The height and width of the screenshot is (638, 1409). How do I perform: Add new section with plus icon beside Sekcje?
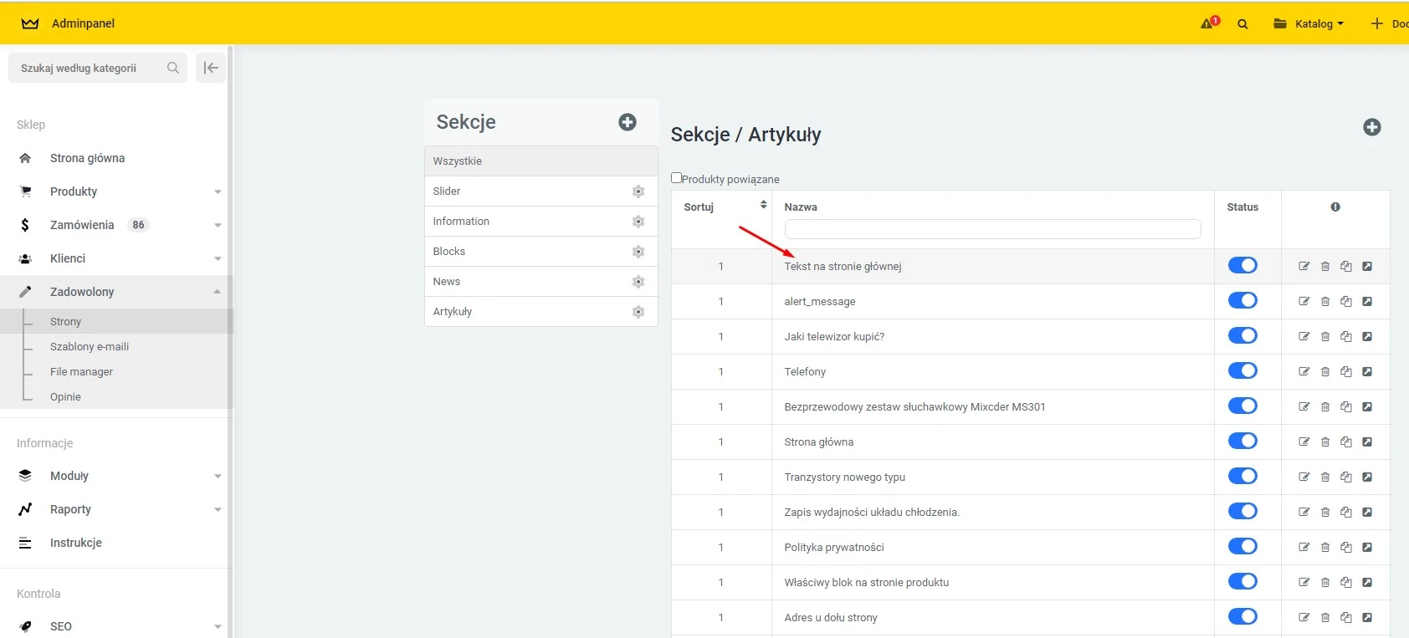(x=628, y=122)
